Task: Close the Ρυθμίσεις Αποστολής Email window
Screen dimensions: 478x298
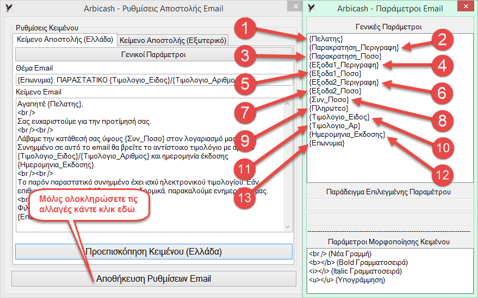Action: pyautogui.click(x=295, y=6)
